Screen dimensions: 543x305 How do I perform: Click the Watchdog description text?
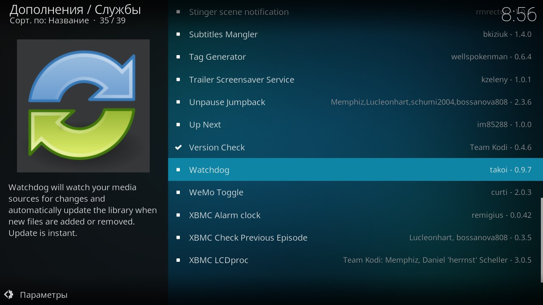pyautogui.click(x=83, y=210)
